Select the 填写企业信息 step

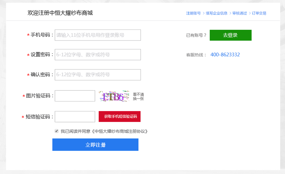tap(216, 13)
